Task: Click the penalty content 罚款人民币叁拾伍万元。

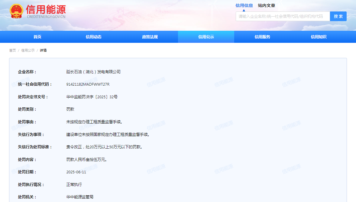Action: pos(87,160)
